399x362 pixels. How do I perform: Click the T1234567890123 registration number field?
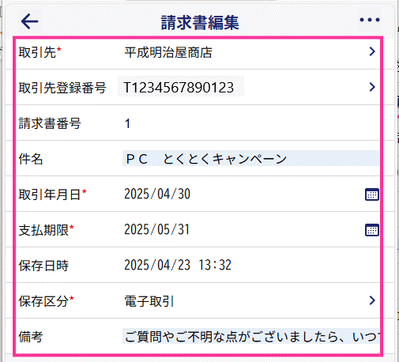pos(181,87)
